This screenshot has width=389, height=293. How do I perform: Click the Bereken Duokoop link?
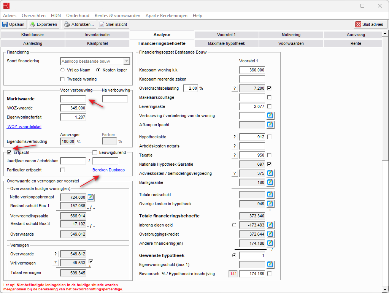coord(108,170)
